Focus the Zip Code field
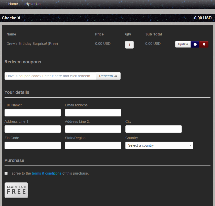Viewport: 215px width, 206px height. point(33,145)
